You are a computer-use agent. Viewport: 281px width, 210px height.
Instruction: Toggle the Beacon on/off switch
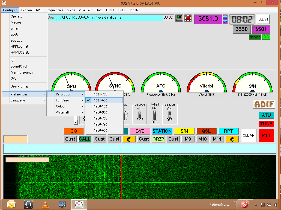tap(169, 115)
